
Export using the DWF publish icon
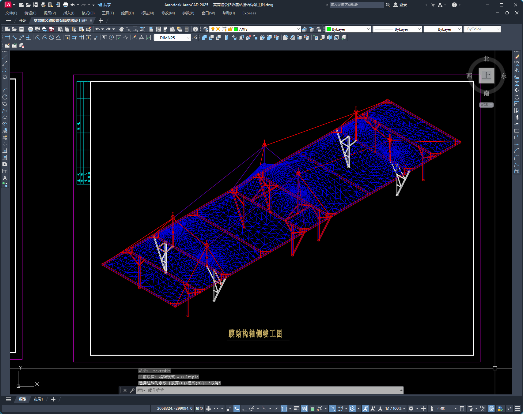51,29
